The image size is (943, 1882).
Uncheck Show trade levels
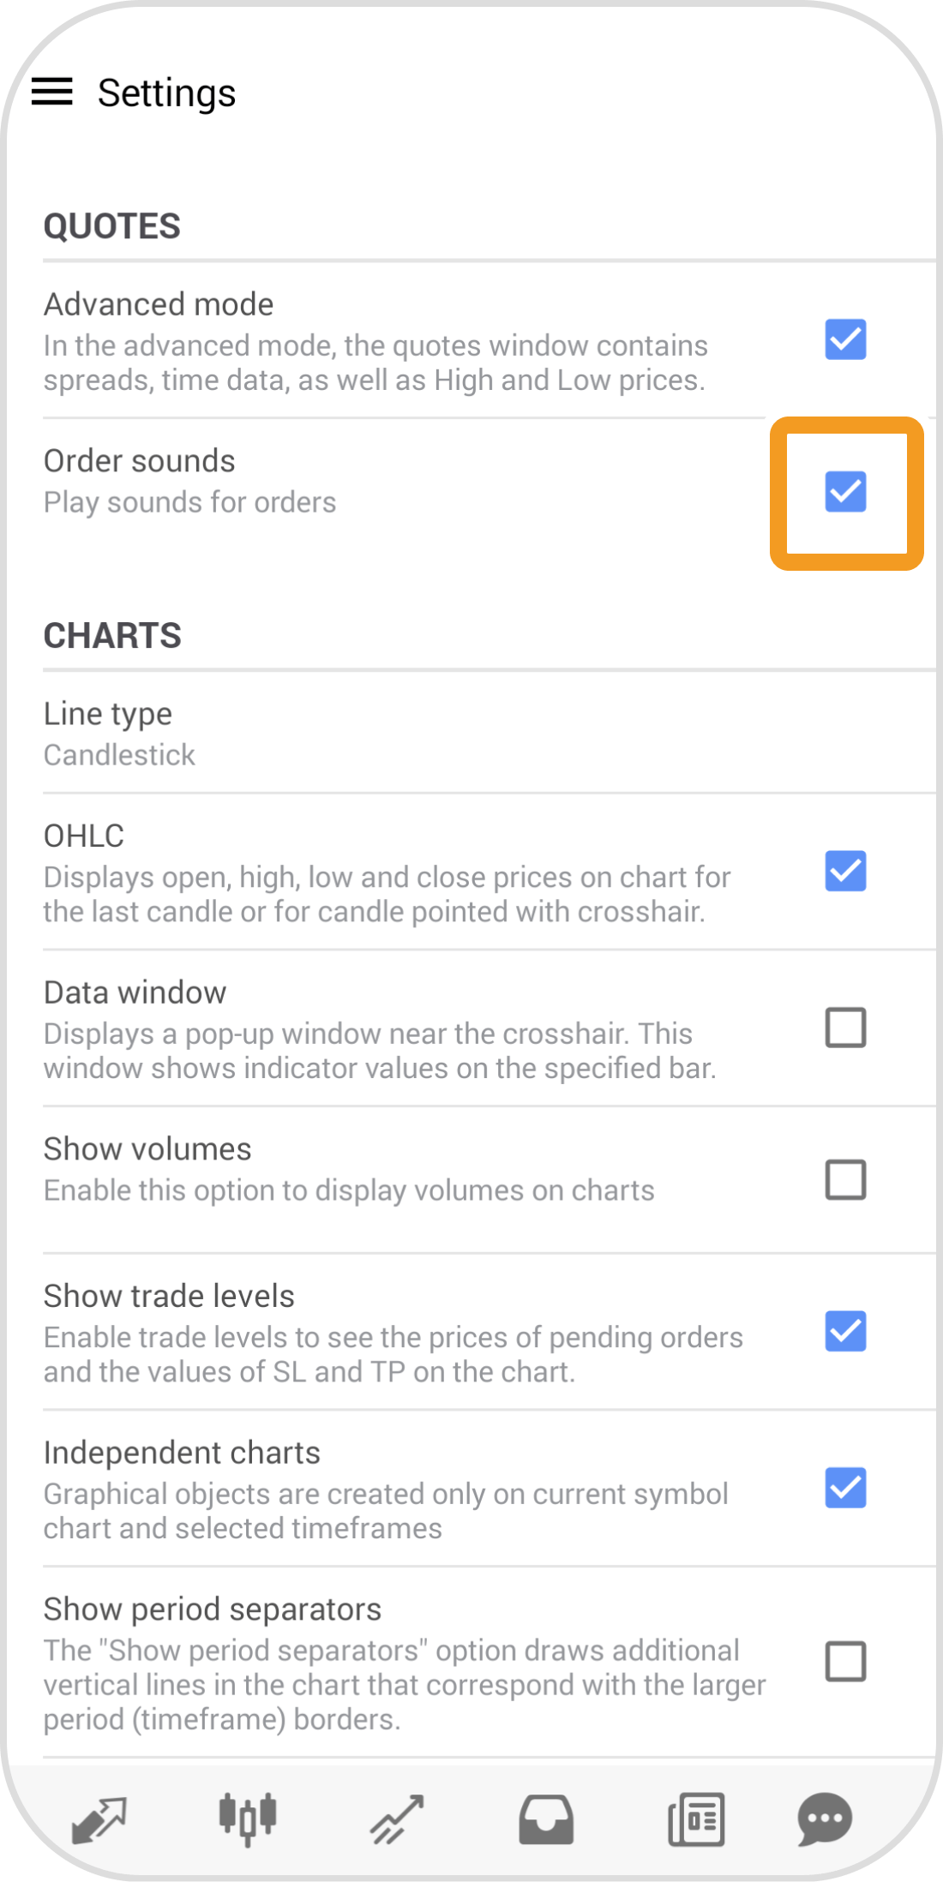coord(845,1331)
